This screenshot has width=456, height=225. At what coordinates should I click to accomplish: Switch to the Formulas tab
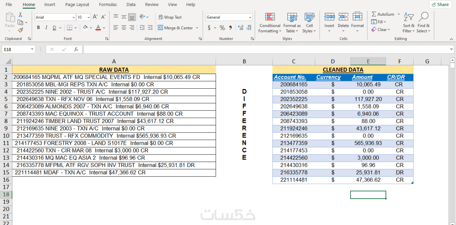tap(108, 5)
